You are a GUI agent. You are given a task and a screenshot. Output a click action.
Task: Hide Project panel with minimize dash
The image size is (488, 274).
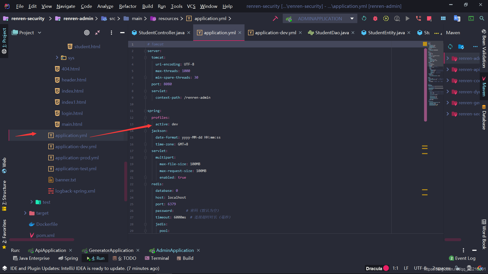pyautogui.click(x=122, y=33)
